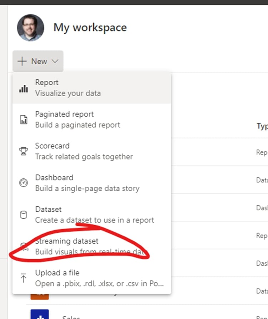The image size is (268, 319).
Task: Select "Build a single-page data story" option
Action: 87,188
